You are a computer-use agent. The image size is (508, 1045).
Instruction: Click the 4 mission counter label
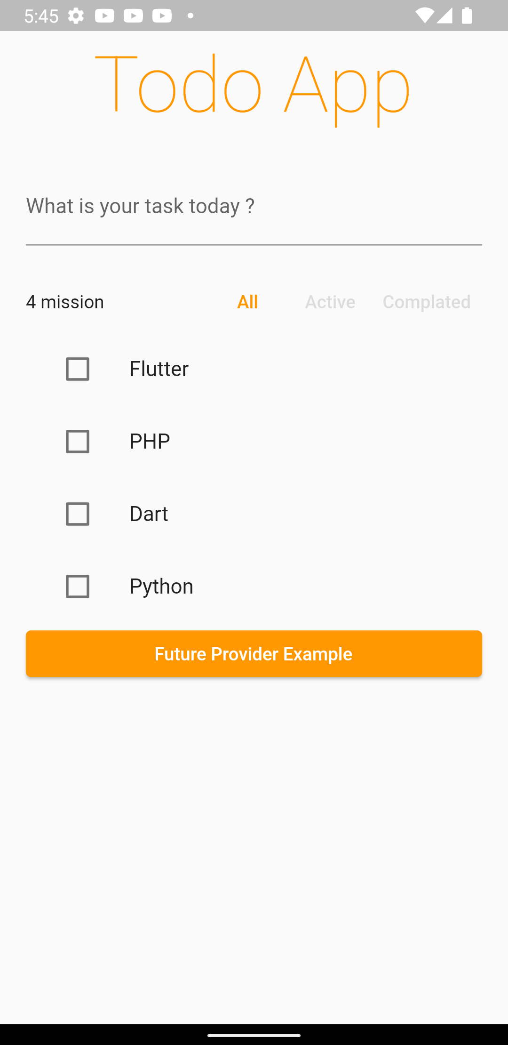tap(65, 302)
